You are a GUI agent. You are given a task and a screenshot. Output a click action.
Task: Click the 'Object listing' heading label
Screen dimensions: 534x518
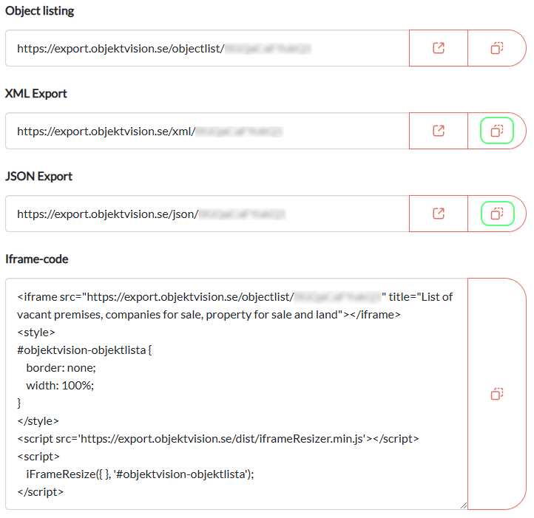[x=39, y=11]
